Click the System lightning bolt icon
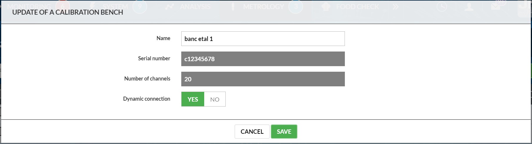Screen dimensions: 532x144 [93, 6]
